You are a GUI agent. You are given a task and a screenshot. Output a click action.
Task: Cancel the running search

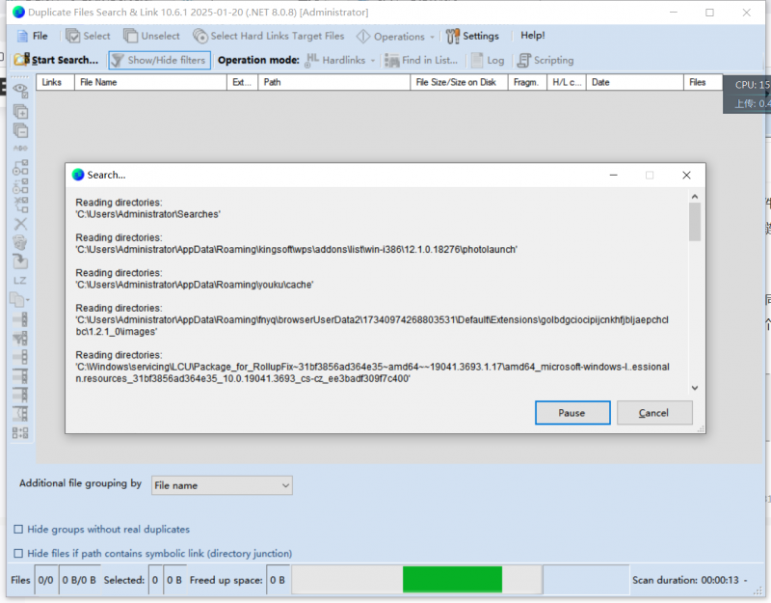(x=654, y=412)
